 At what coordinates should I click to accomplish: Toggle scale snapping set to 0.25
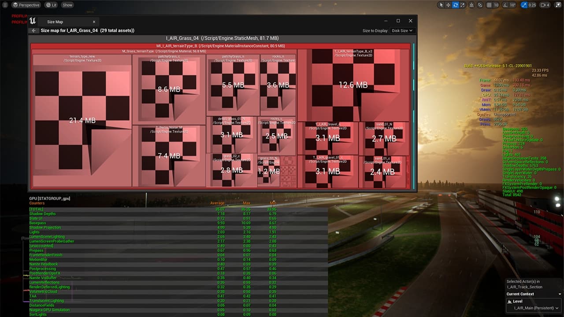(x=523, y=5)
